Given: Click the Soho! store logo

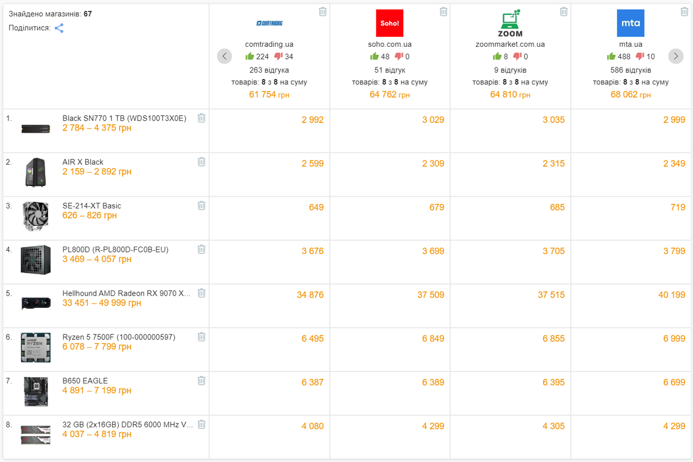Looking at the screenshot, I should pyautogui.click(x=389, y=24).
